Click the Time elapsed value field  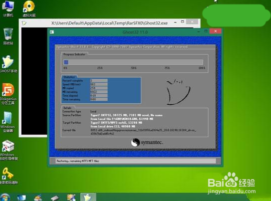coord(99,95)
